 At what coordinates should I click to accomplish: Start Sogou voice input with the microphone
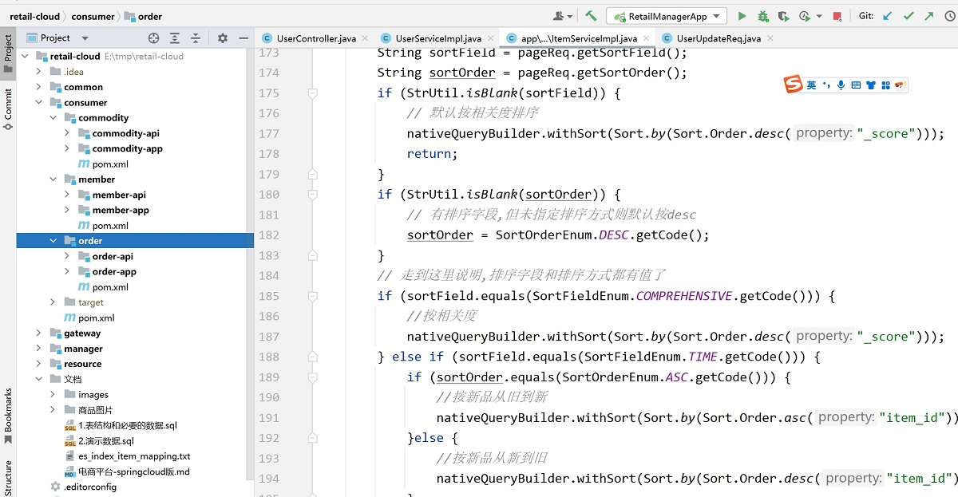841,85
